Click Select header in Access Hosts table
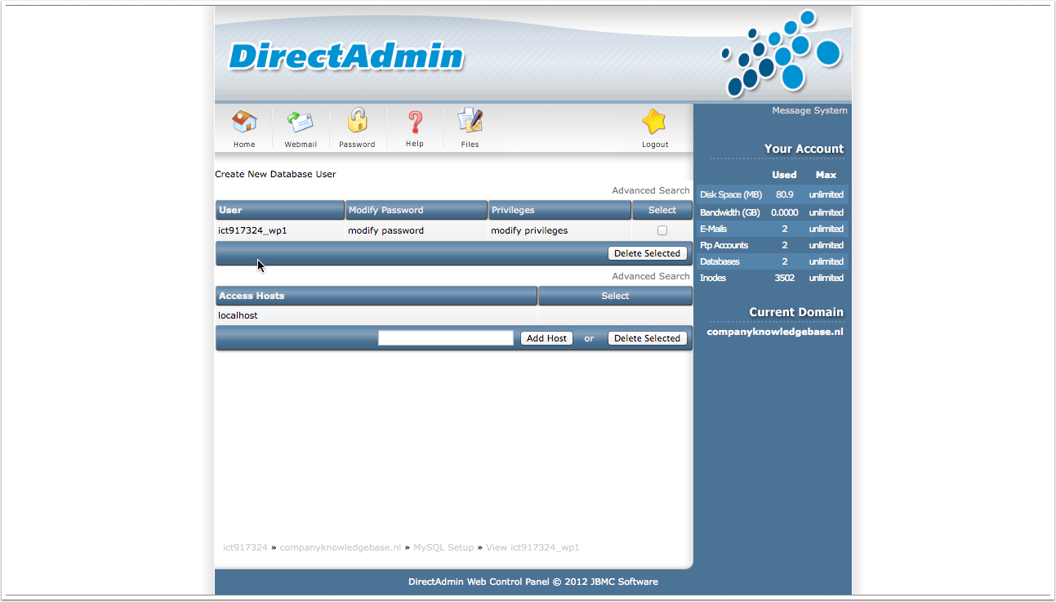Viewport: 1056px width, 602px height. coord(615,296)
